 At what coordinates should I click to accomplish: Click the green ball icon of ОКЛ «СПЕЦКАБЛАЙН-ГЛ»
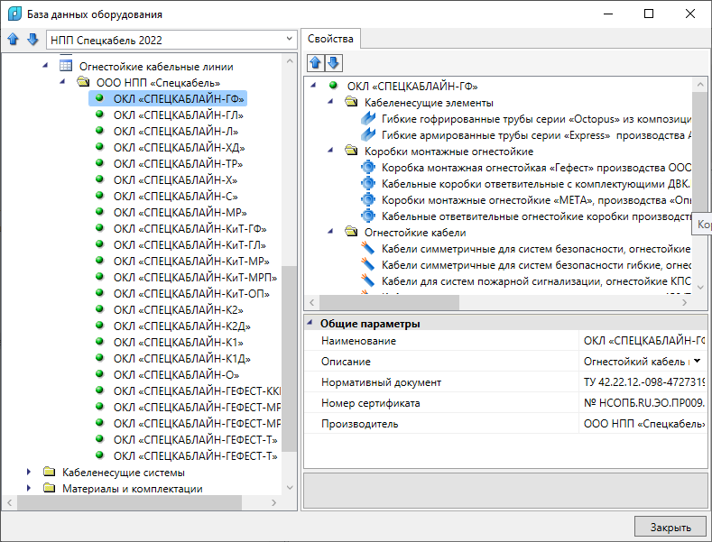pos(100,115)
